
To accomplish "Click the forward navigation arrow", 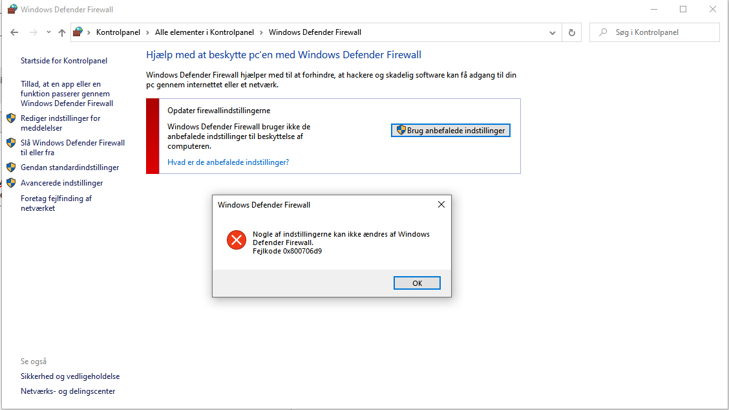I will (x=33, y=32).
